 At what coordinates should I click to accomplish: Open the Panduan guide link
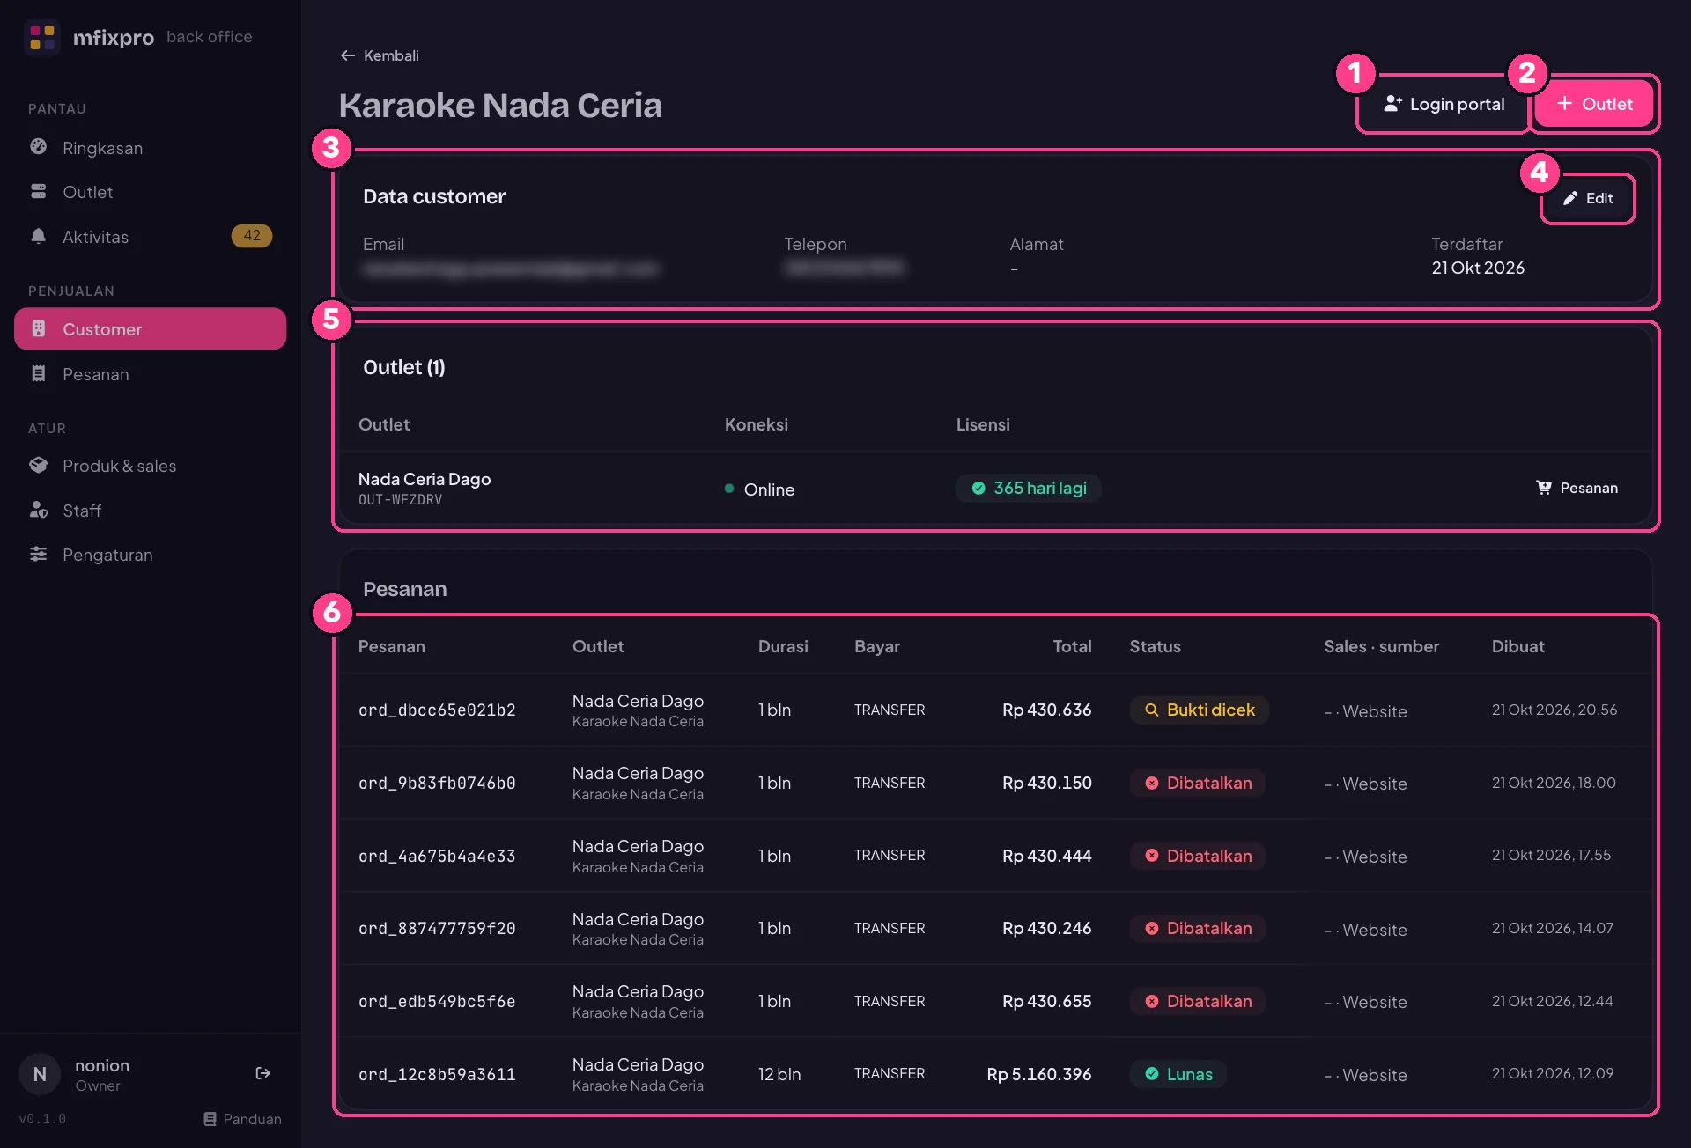point(242,1119)
